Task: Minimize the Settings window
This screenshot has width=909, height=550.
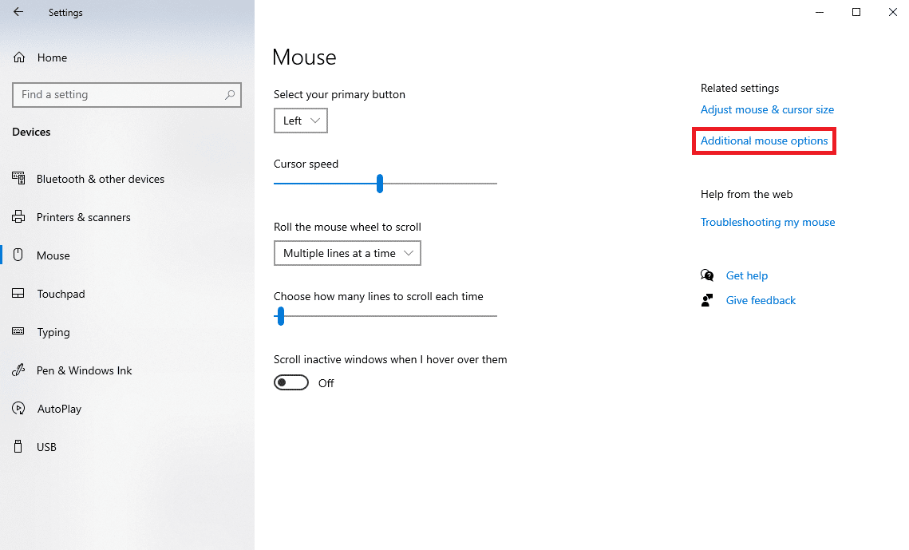Action: tap(819, 12)
